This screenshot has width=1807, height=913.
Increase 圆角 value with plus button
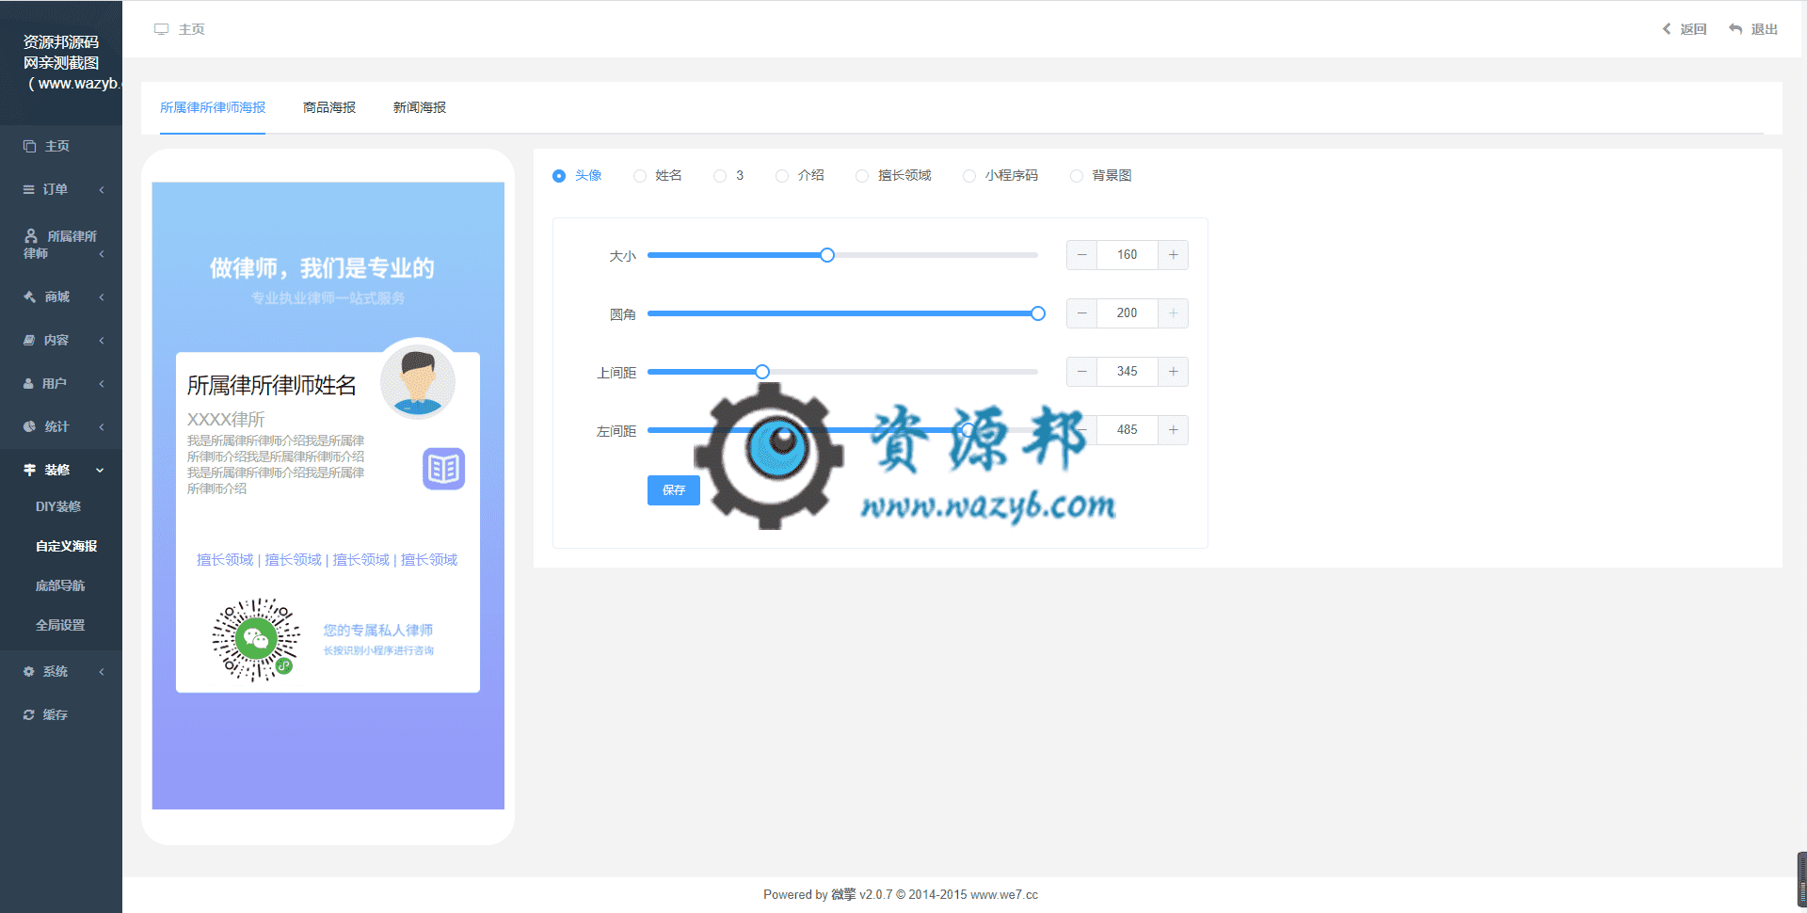[1173, 313]
